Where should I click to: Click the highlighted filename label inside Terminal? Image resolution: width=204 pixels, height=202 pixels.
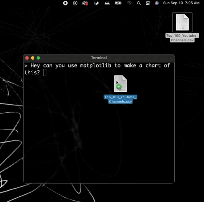(120, 99)
